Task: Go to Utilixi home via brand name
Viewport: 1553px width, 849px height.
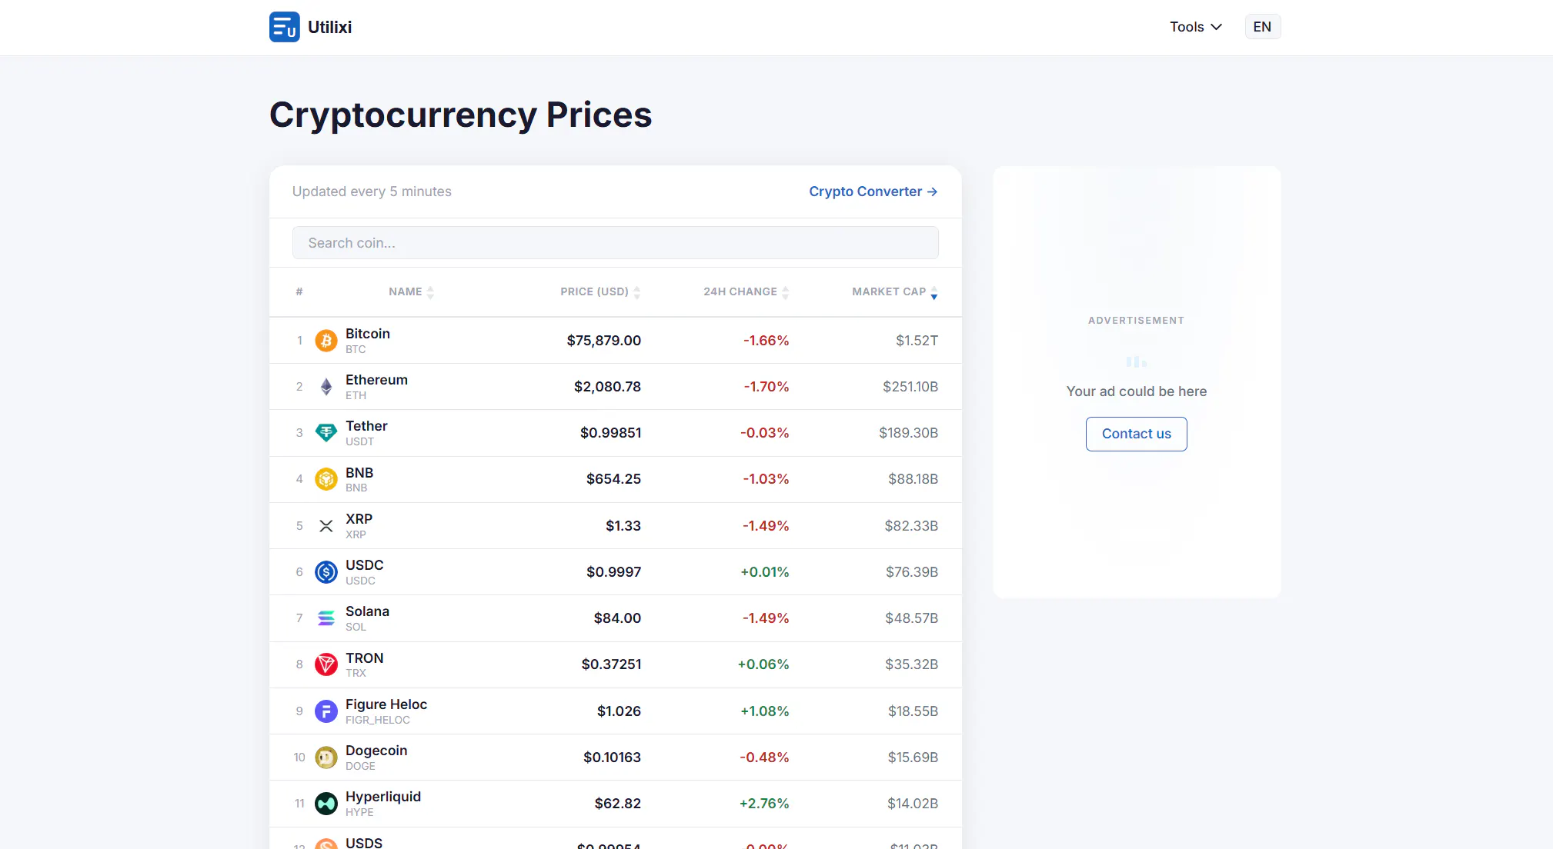Action: (x=329, y=27)
